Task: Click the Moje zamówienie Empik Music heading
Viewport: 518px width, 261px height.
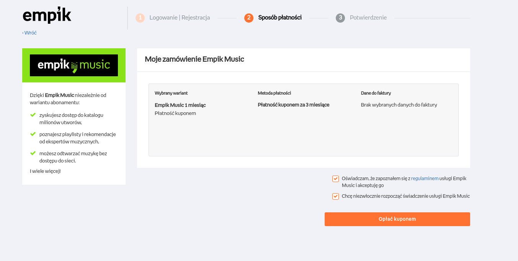Action: 194,59
